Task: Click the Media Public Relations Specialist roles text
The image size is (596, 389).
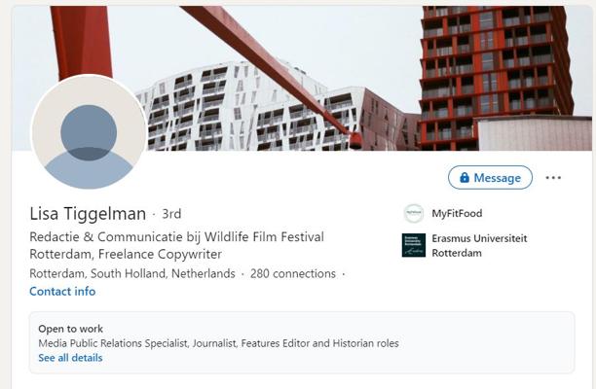Action: pyautogui.click(x=218, y=343)
